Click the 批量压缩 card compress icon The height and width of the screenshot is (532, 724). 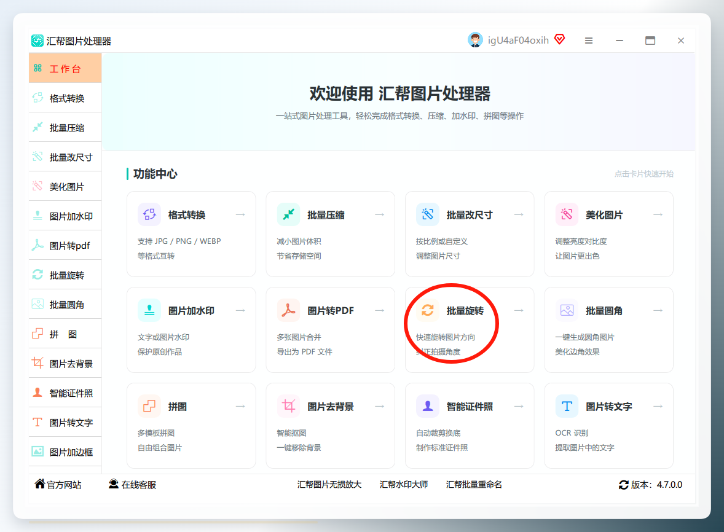tap(289, 214)
